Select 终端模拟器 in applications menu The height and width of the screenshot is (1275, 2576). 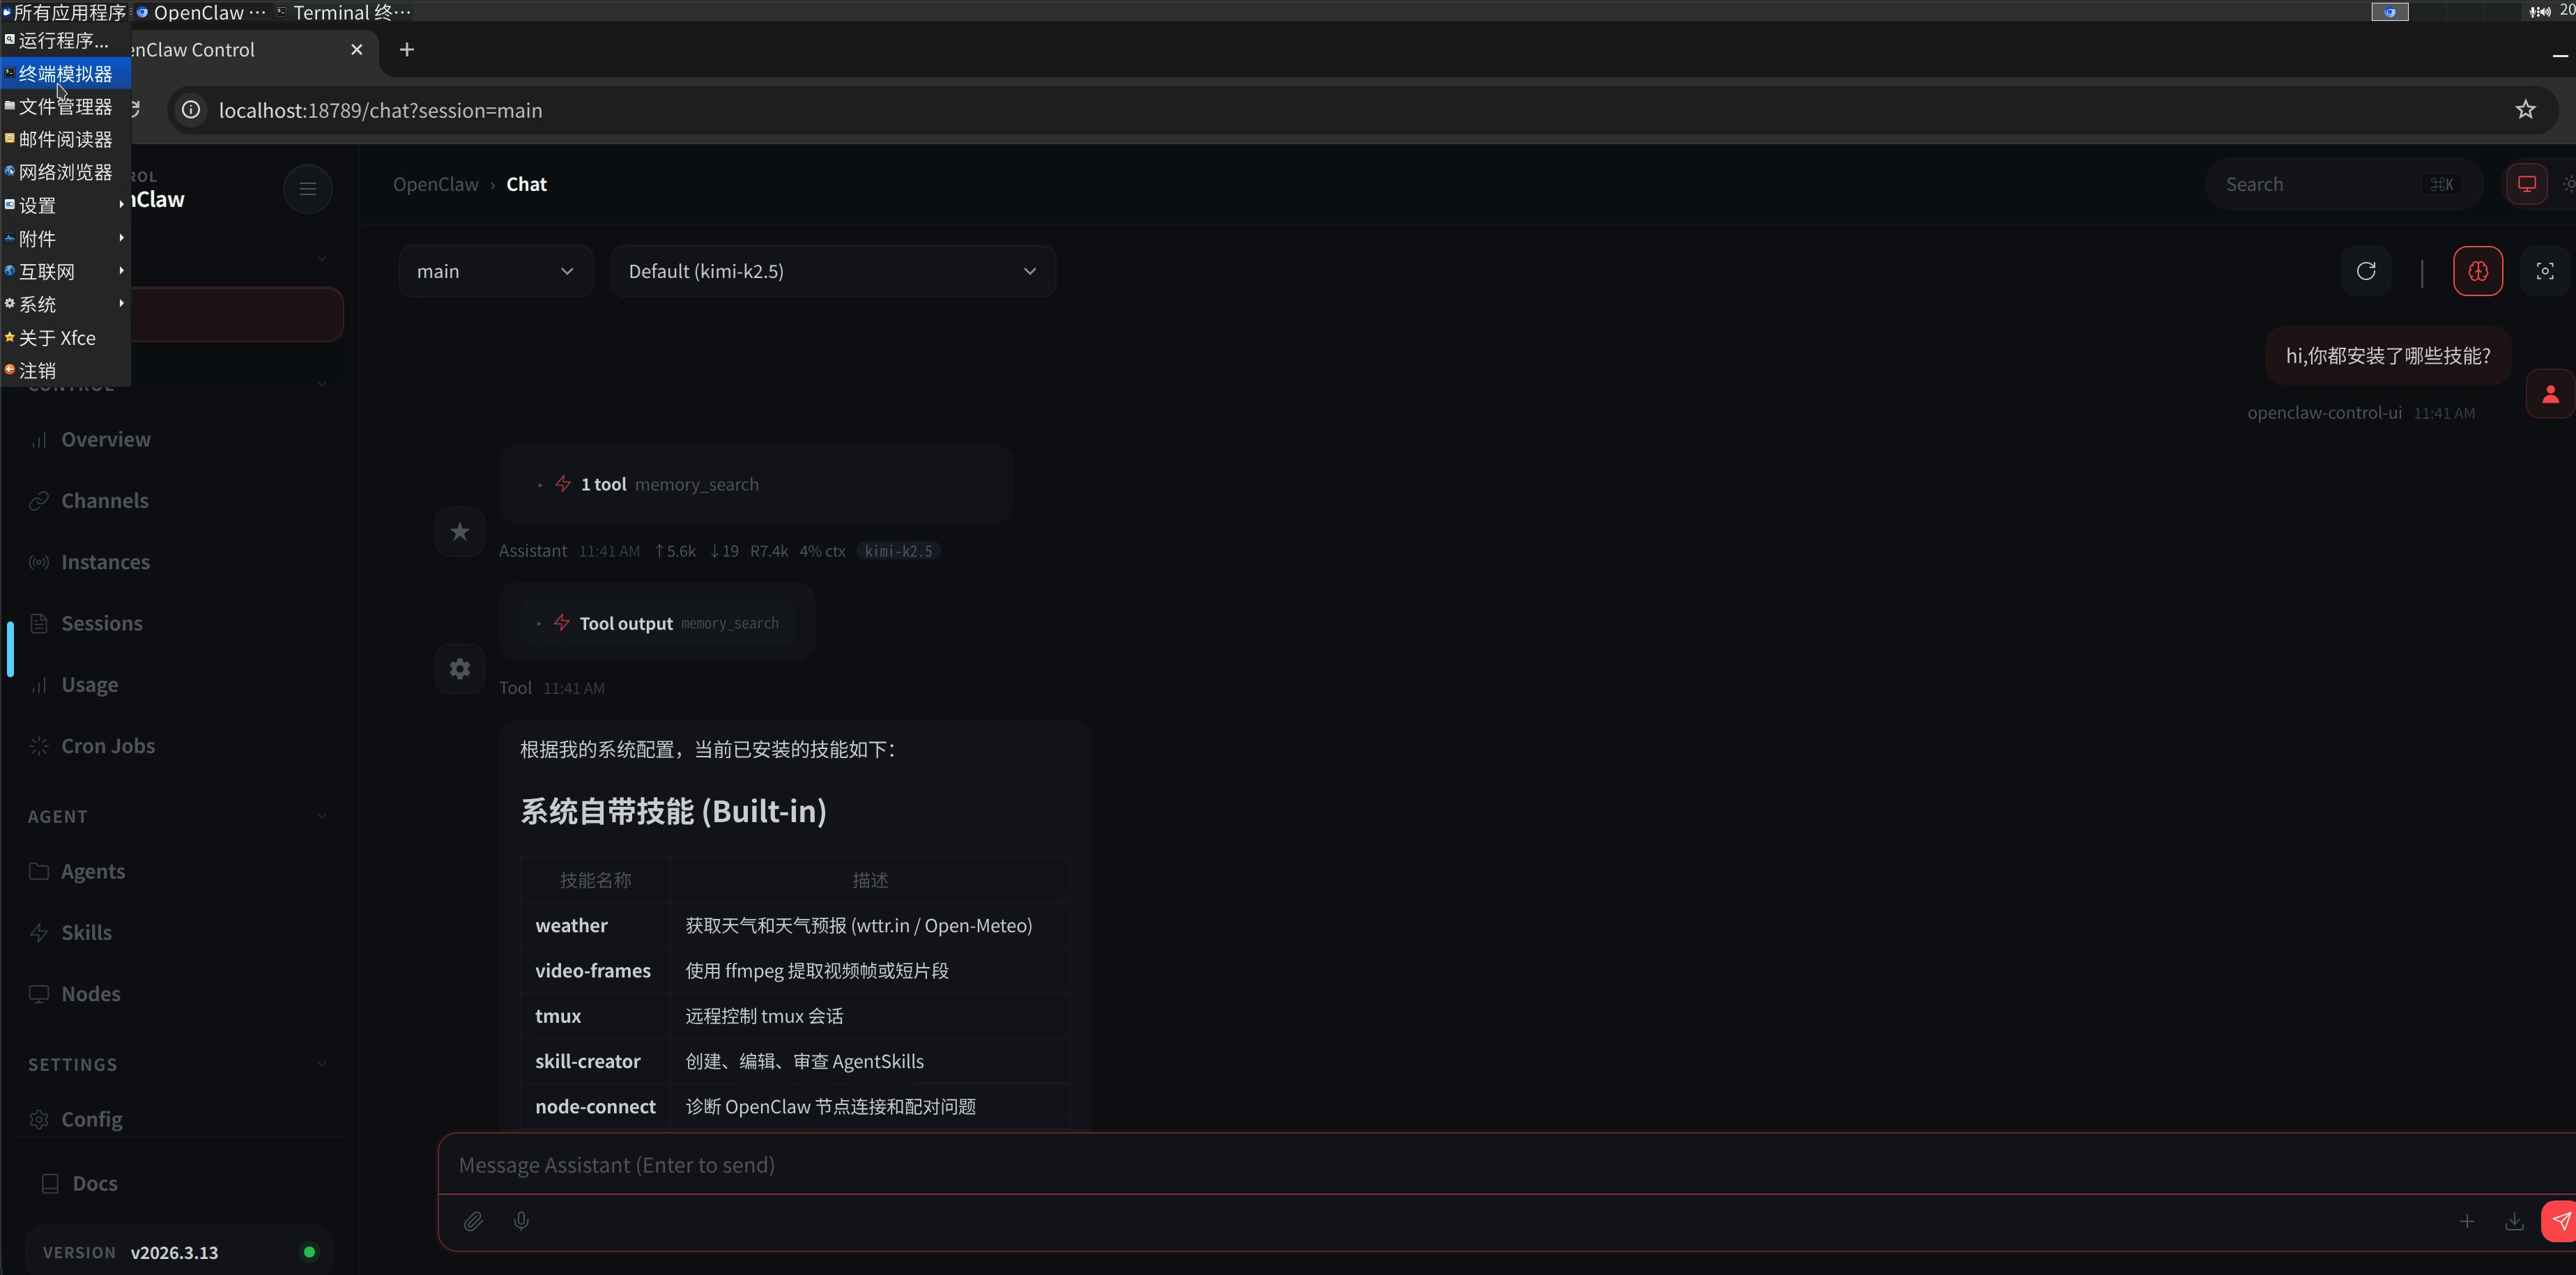[65, 74]
